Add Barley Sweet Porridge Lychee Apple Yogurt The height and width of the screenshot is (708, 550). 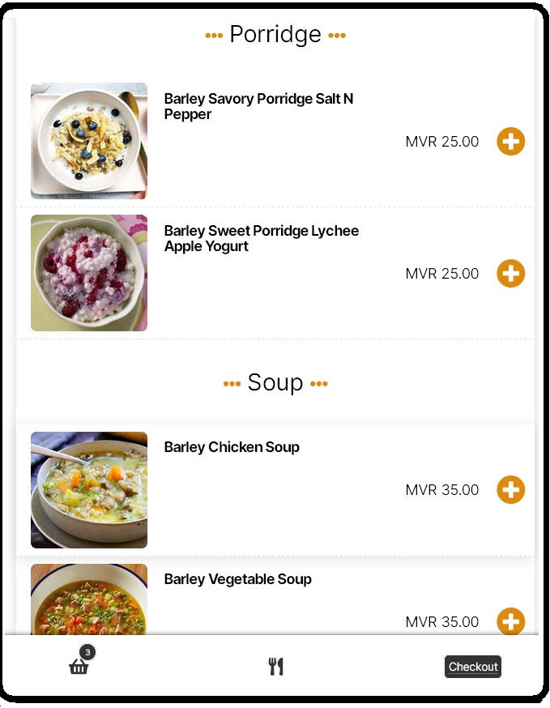coord(510,274)
